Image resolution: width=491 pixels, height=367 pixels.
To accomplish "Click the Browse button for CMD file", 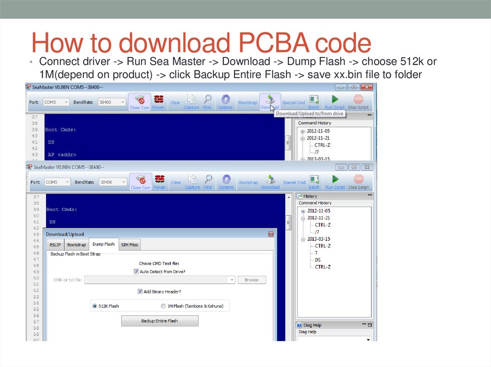I will click(252, 279).
